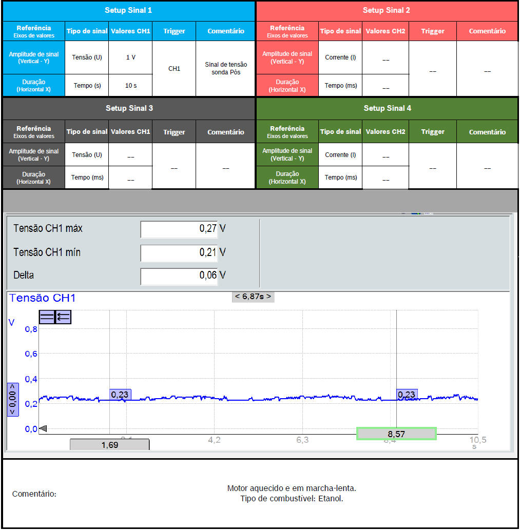Click the Setup Sinal 1 header
This screenshot has height=530, width=520.
click(x=128, y=10)
